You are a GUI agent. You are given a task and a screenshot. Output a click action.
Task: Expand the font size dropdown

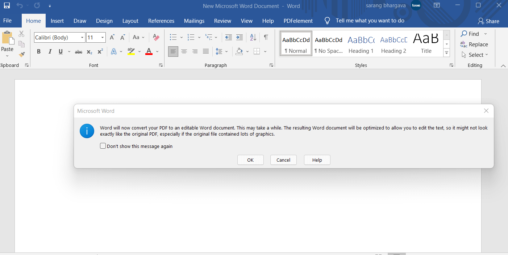pyautogui.click(x=103, y=38)
